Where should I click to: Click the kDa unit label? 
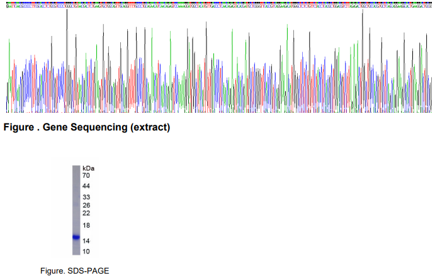tap(88, 168)
